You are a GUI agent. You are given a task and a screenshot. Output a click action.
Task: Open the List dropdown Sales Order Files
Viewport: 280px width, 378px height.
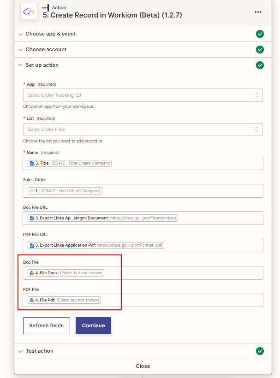(x=143, y=130)
